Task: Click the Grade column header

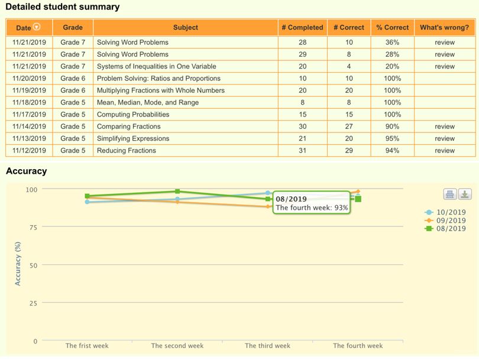Action: (x=73, y=27)
